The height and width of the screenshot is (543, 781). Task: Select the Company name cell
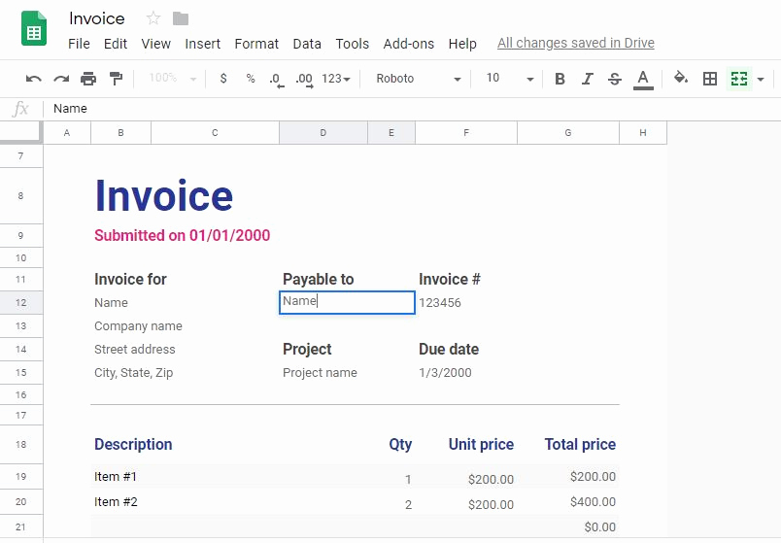[138, 326]
